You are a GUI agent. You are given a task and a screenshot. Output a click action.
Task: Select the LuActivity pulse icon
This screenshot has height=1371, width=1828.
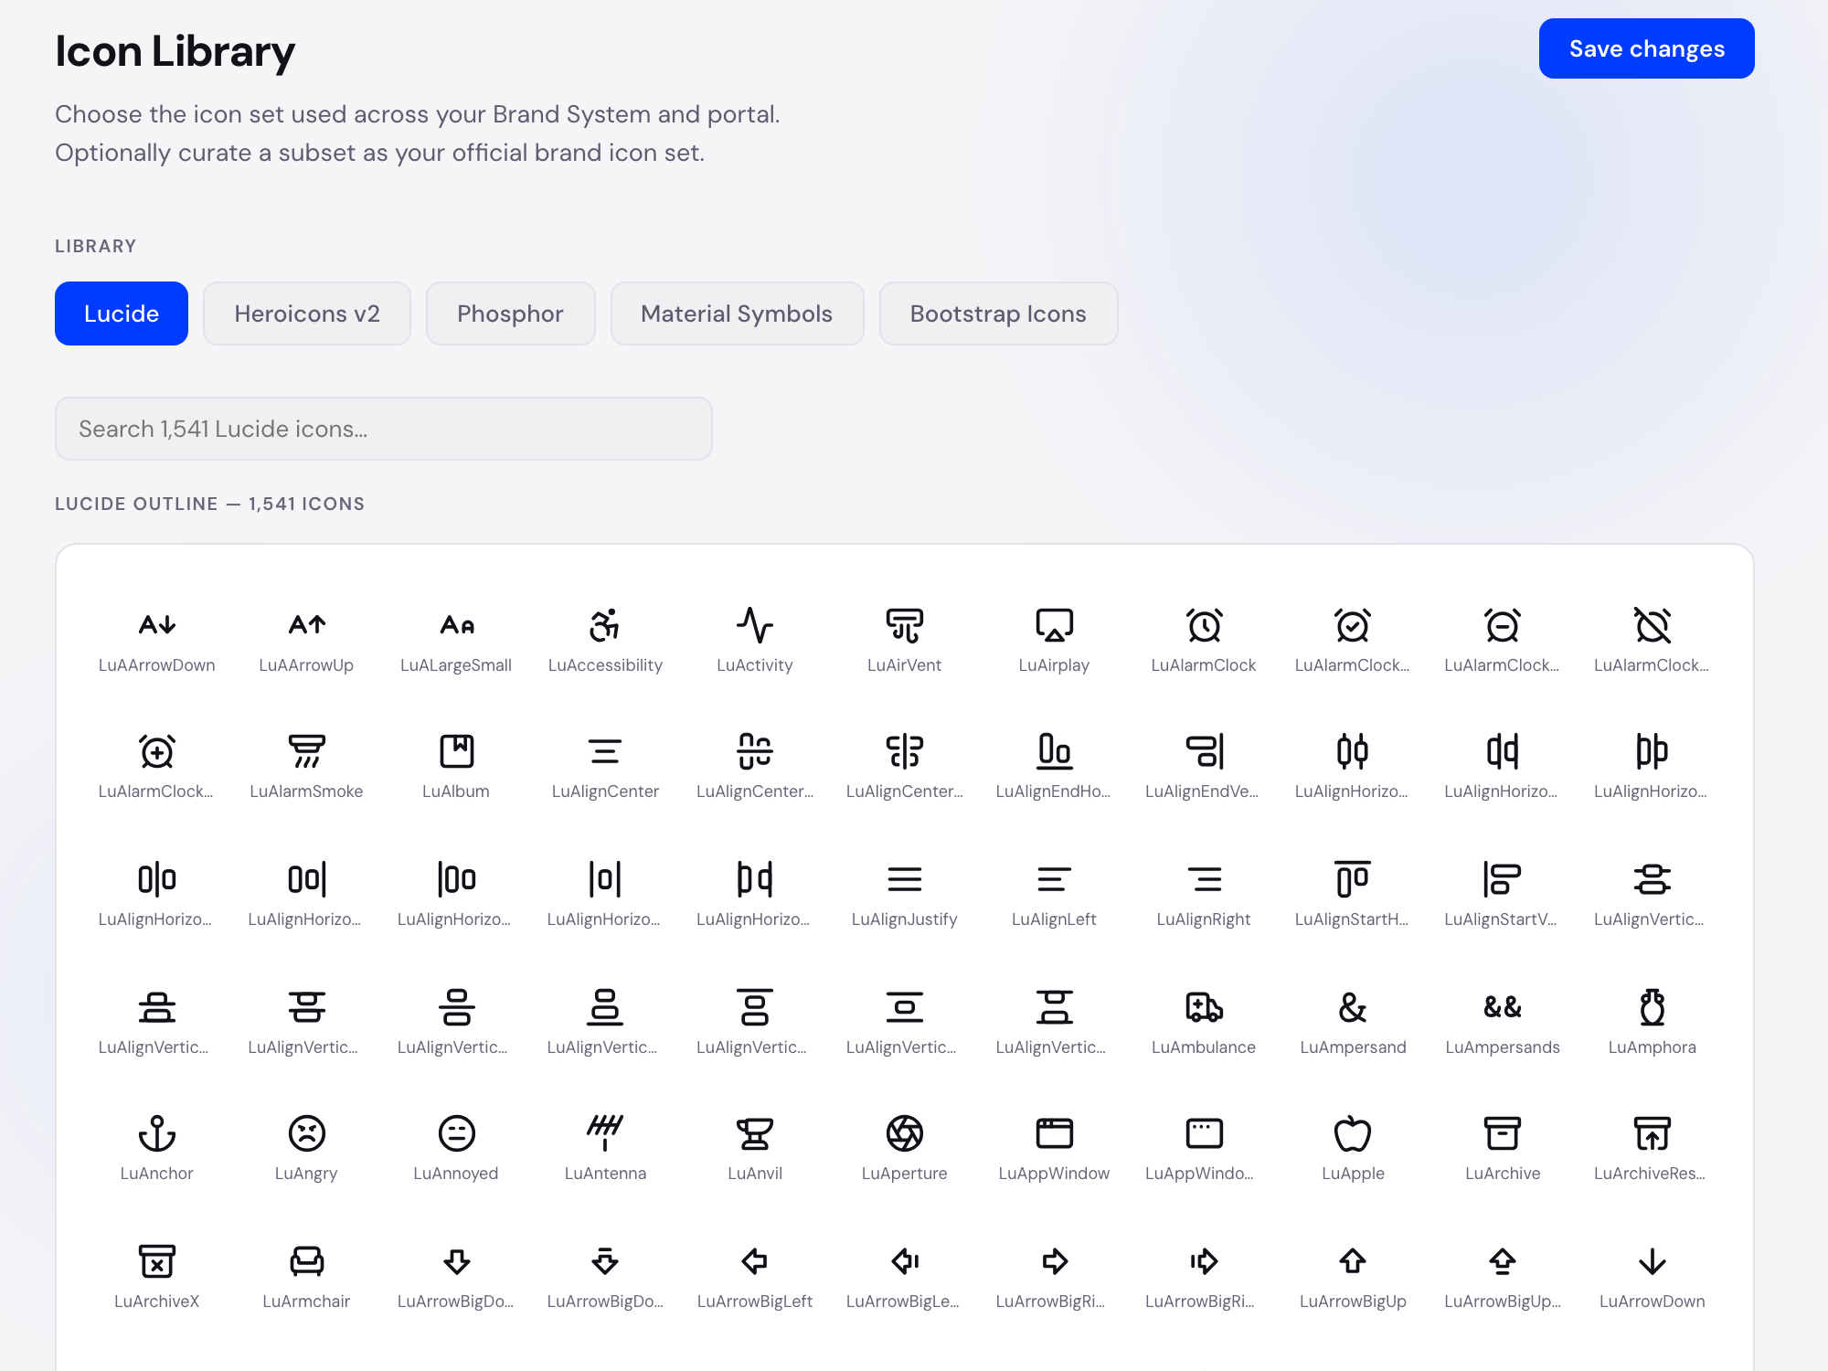point(755,626)
